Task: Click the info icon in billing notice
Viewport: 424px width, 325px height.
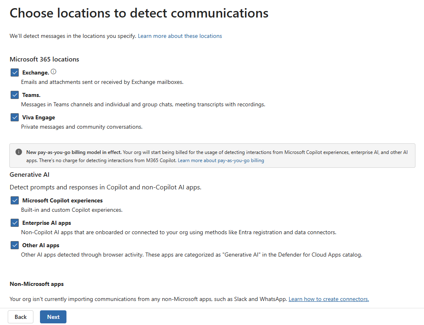Action: coord(19,152)
